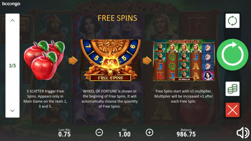The width and height of the screenshot is (251, 141).
Task: Open the autoplay circular arrows button
Action: tap(232, 21)
